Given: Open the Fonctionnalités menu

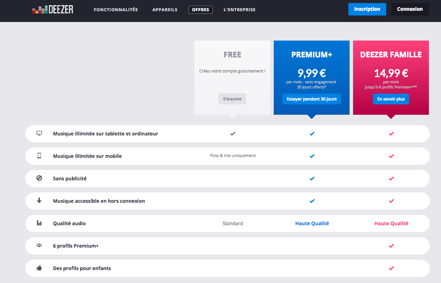Looking at the screenshot, I should click(116, 9).
